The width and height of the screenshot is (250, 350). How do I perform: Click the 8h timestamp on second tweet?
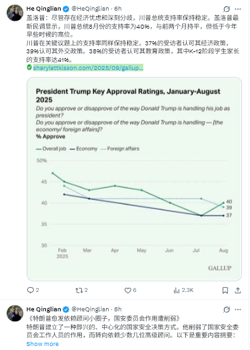118,309
